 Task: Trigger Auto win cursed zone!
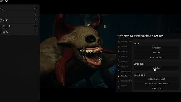coord(156,79)
